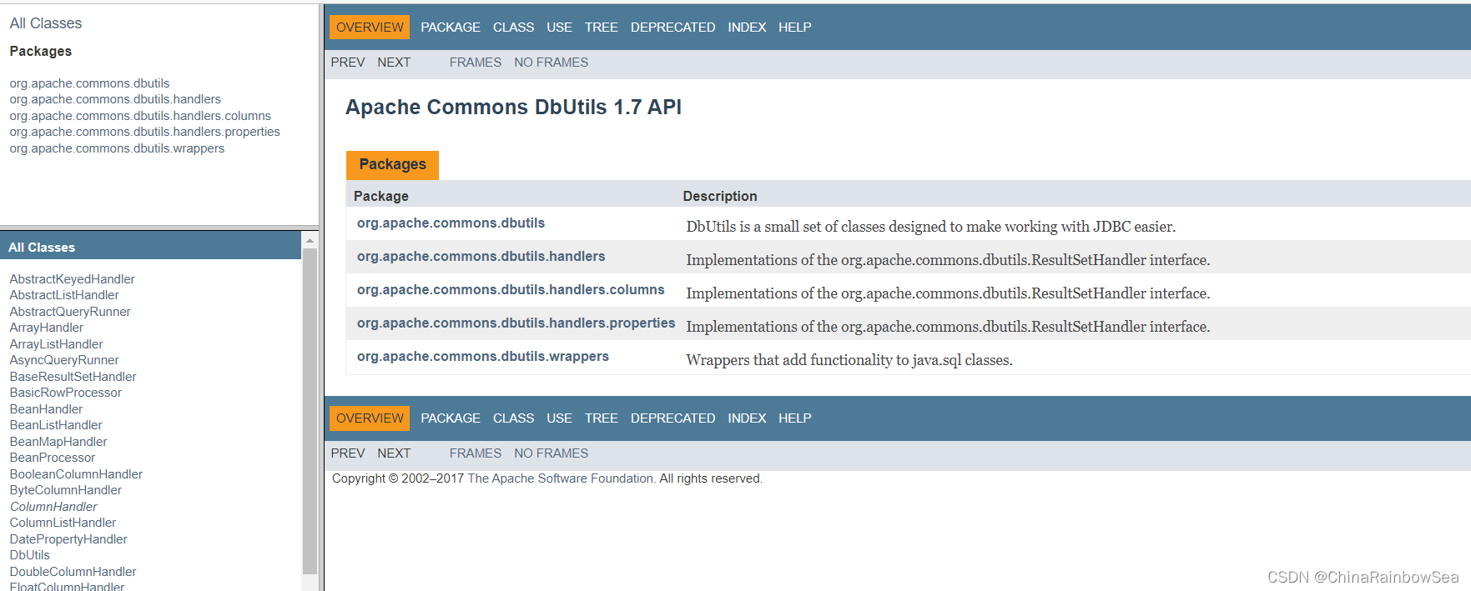The width and height of the screenshot is (1471, 591).
Task: Click the class list scrollbar up arrow
Action: (x=310, y=240)
